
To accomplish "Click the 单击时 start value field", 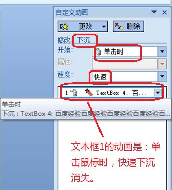I will pos(125,51).
